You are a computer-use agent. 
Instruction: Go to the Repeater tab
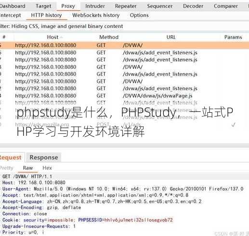[x=126, y=6]
